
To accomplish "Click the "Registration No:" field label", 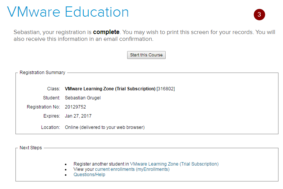I will [x=43, y=107].
